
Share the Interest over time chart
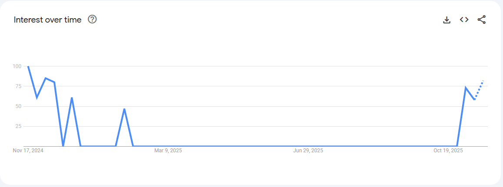click(x=481, y=20)
